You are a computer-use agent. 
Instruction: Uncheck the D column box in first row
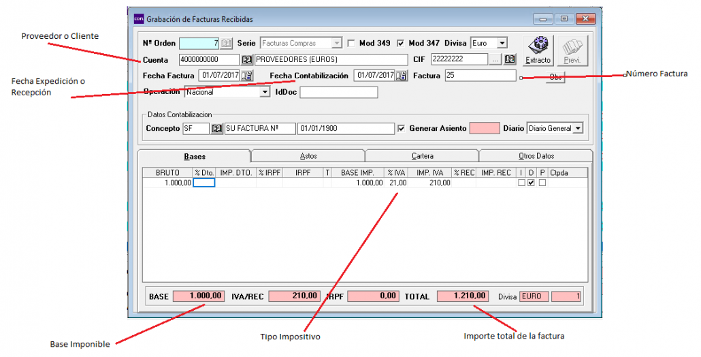(x=531, y=183)
